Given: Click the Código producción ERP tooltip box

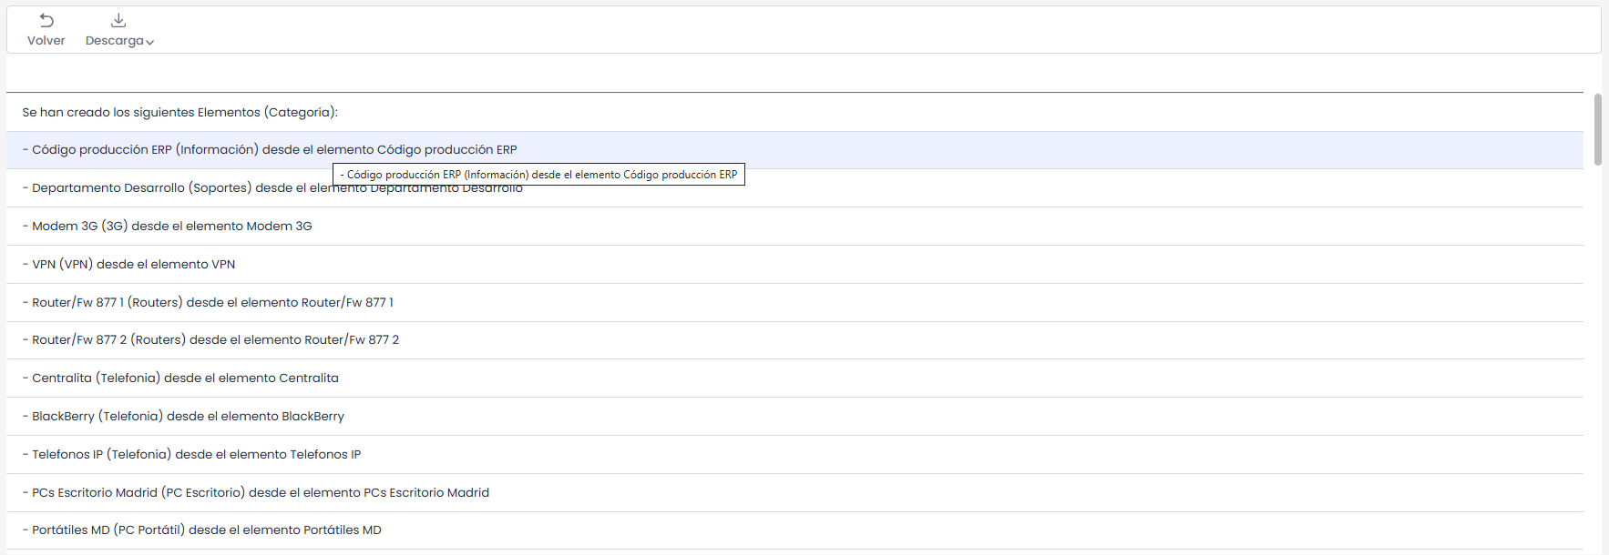Looking at the screenshot, I should tap(538, 175).
